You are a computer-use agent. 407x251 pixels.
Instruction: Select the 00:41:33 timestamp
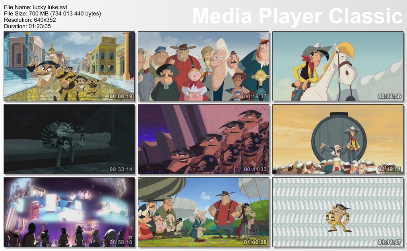pos(255,169)
